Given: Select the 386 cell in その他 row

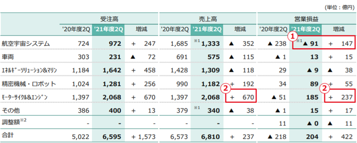Looking at the screenshot, I should point(83,111).
